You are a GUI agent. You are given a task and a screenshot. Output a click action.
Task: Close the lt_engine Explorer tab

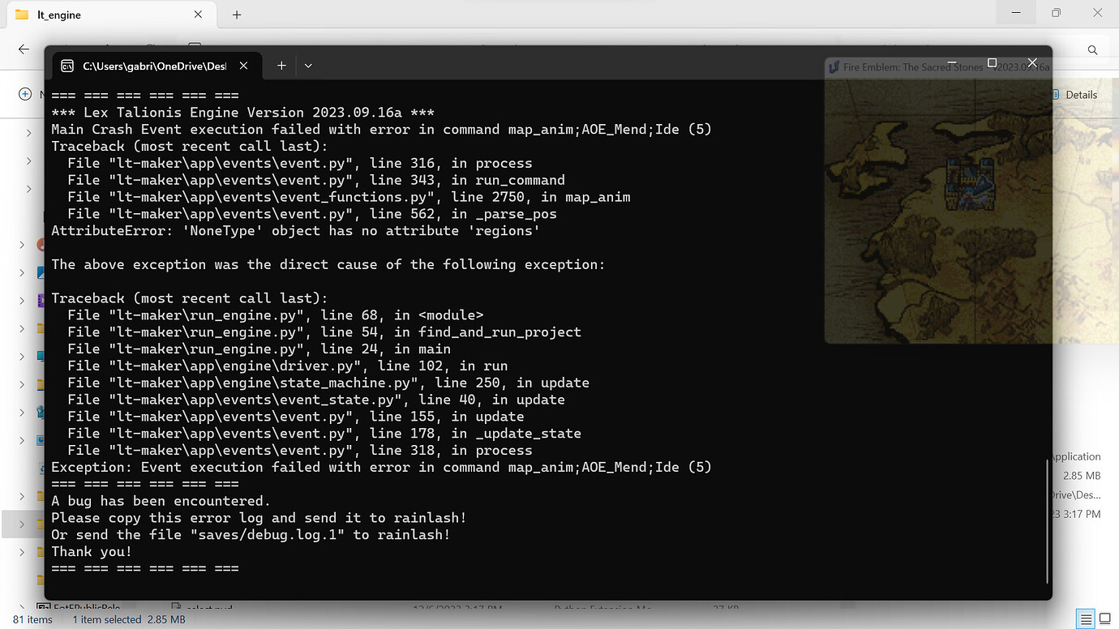coord(199,15)
